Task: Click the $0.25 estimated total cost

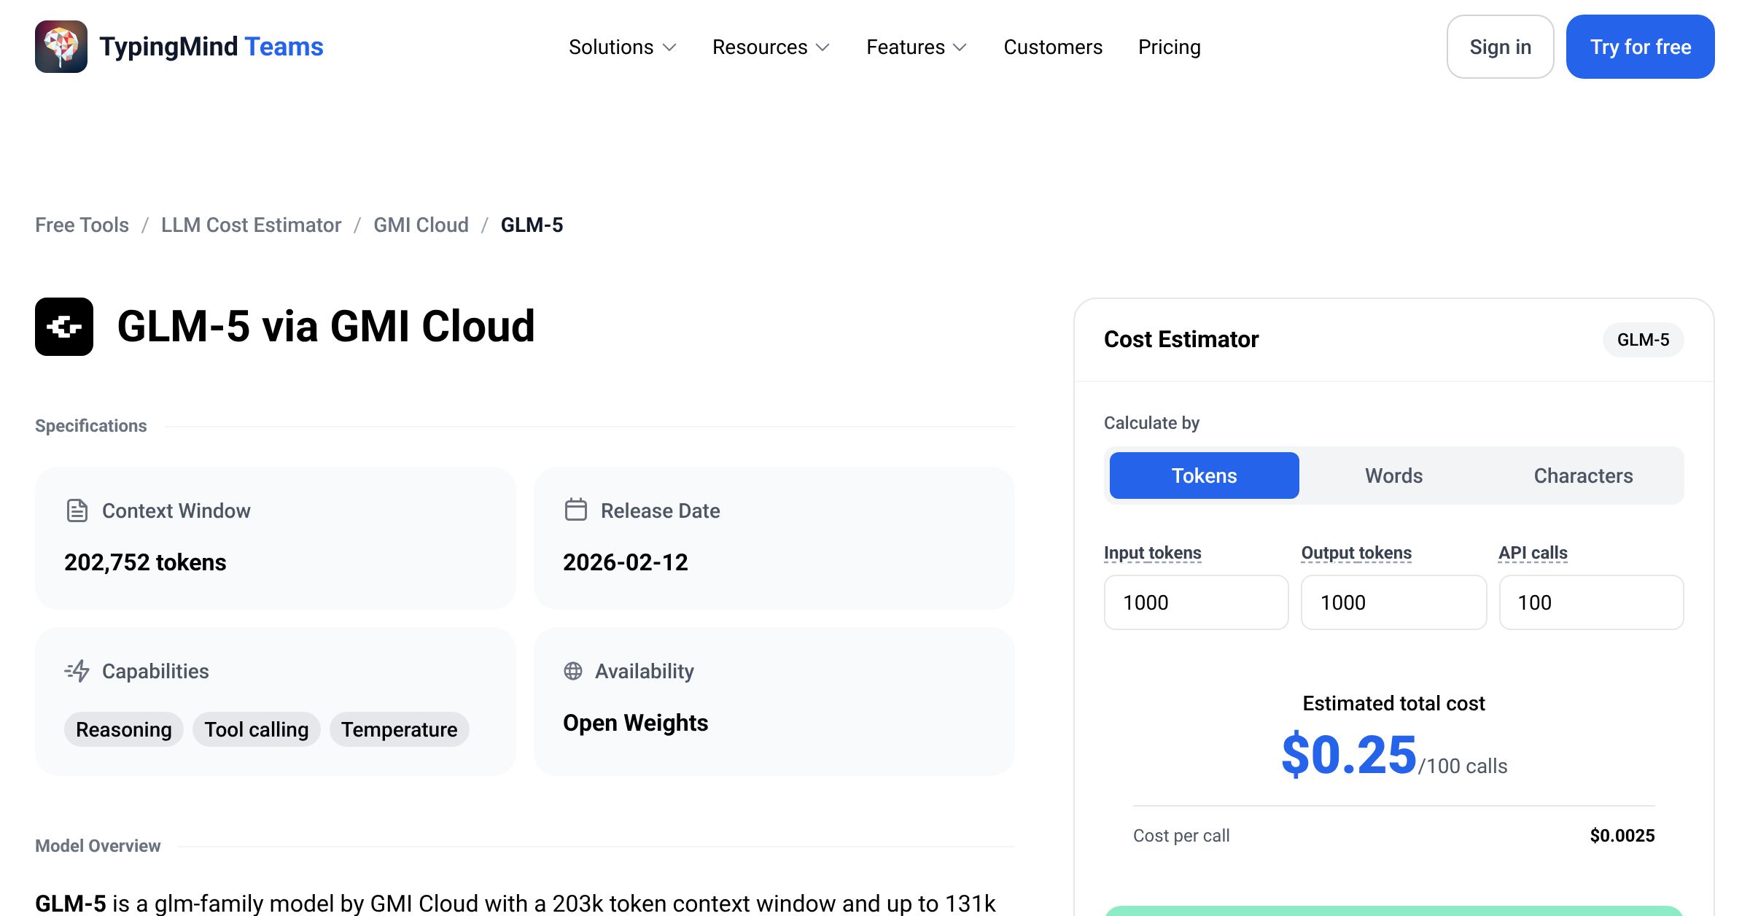Action: pos(1349,755)
